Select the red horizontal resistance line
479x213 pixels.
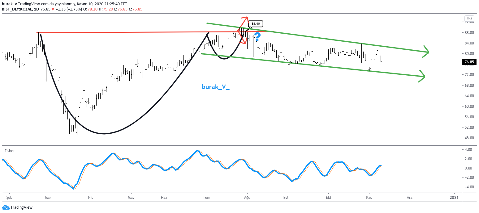pyautogui.click(x=124, y=32)
